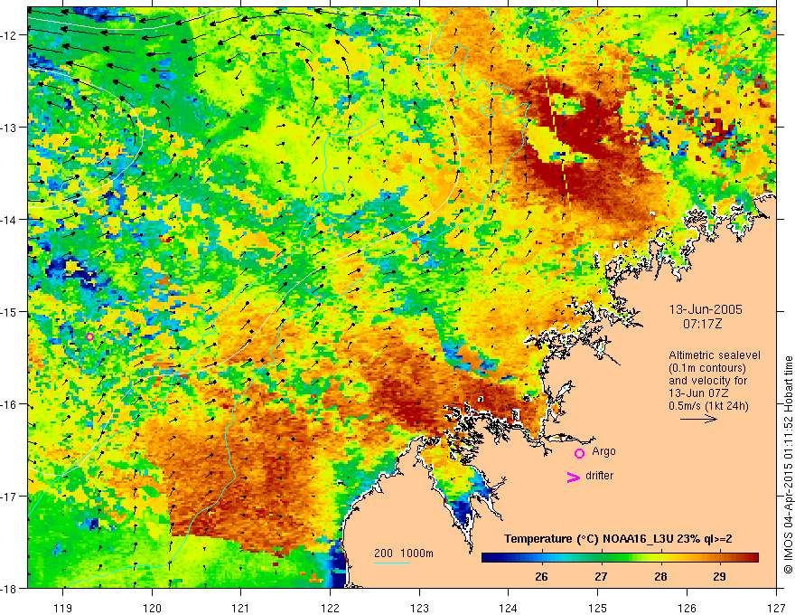795x615 pixels.
Task: Click the '13-Jun 07Z' caption line
Action: pyautogui.click(x=698, y=393)
